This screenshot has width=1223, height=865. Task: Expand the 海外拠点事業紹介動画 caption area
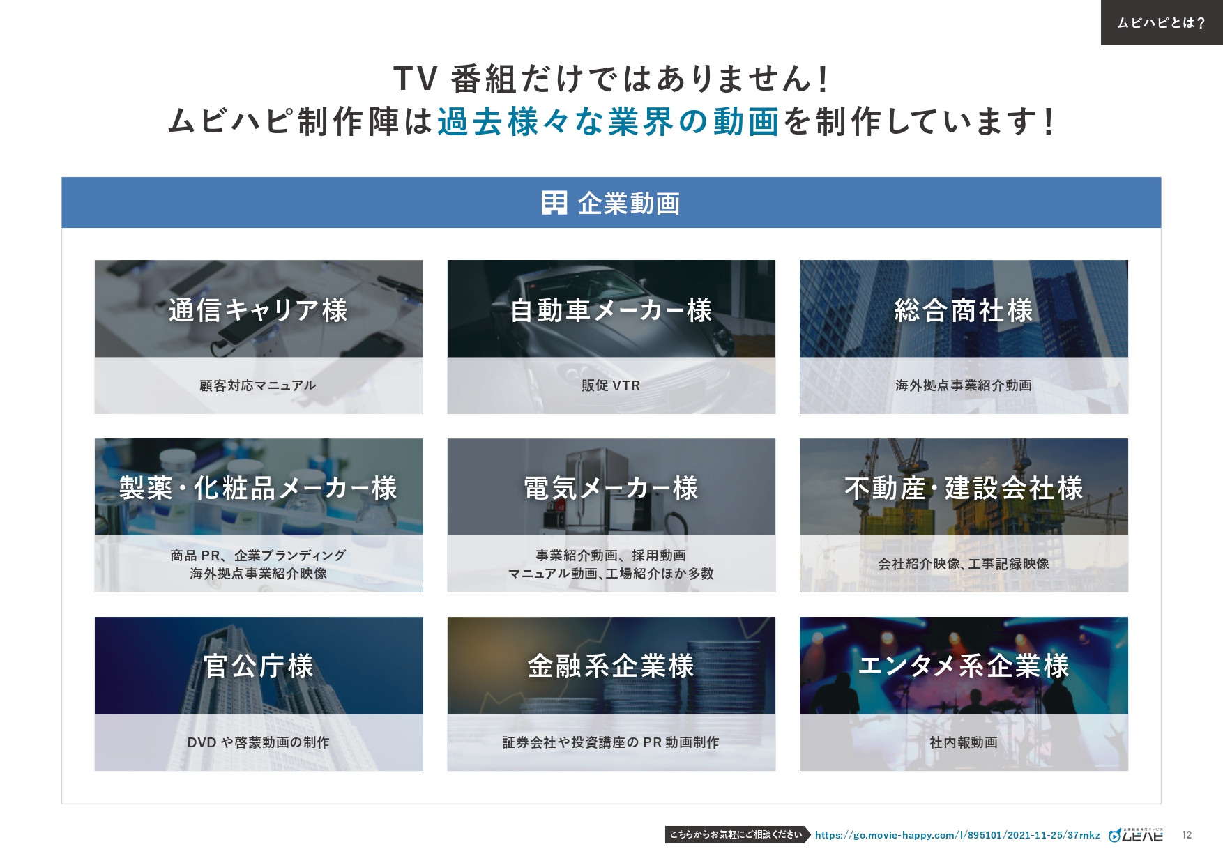(x=964, y=384)
